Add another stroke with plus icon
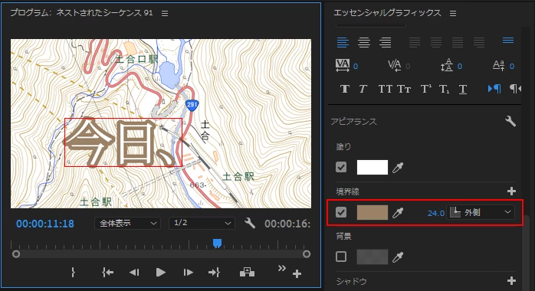The width and height of the screenshot is (535, 291). tap(511, 191)
